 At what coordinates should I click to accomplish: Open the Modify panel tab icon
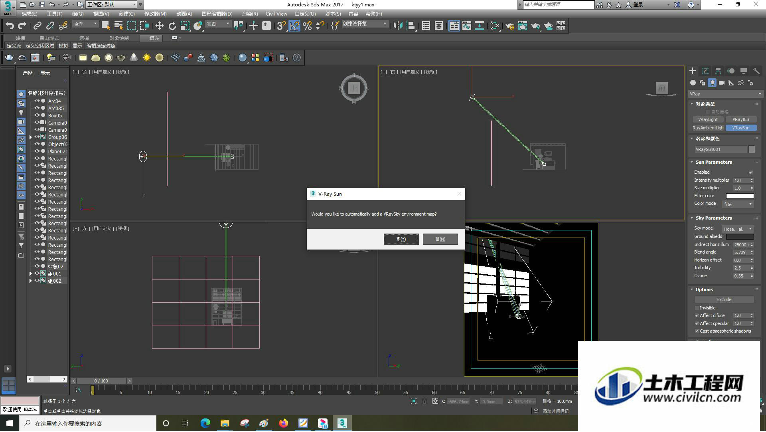705,71
